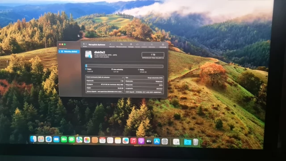Open Music from the Dock
This screenshot has height=161, width=286.
(133, 141)
